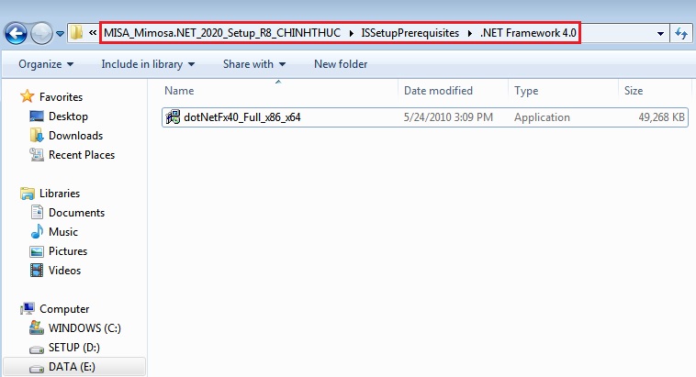Click the Application type cell
The image size is (696, 377).
542,117
